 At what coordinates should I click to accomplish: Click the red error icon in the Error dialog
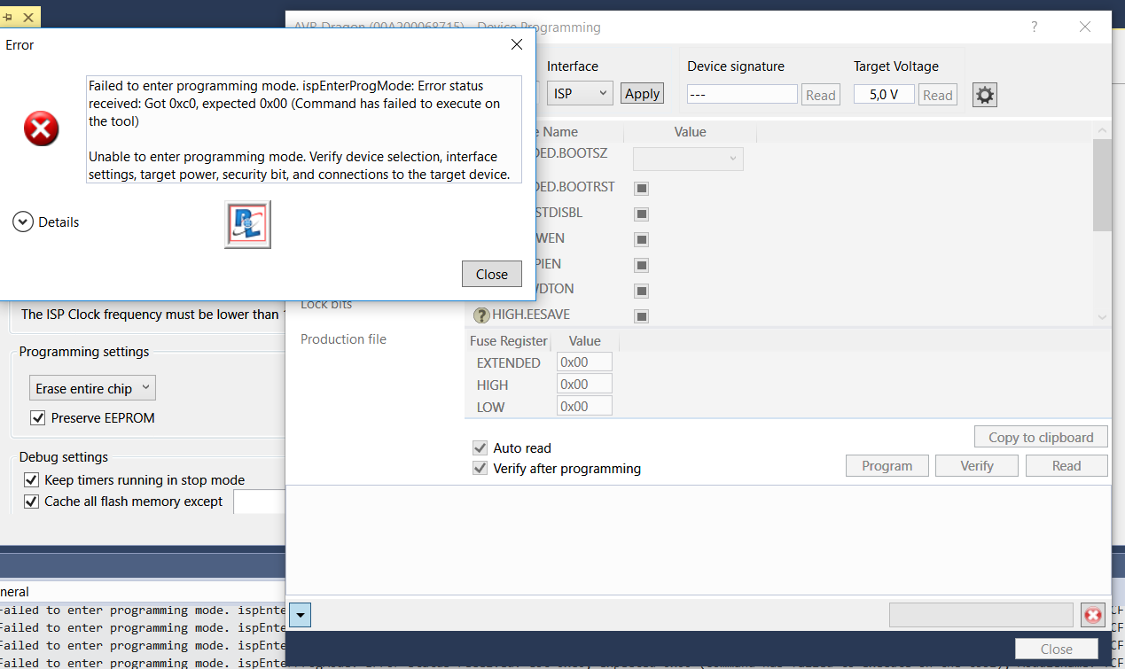point(41,129)
